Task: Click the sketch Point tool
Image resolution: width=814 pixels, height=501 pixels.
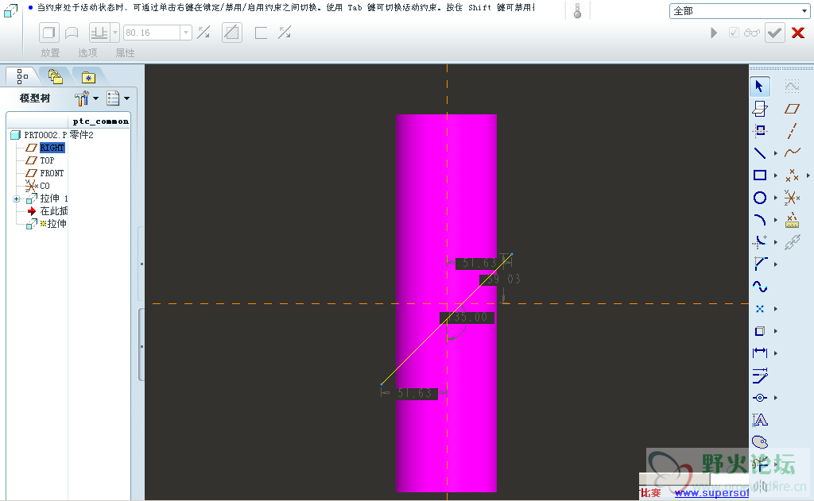Action: click(759, 309)
